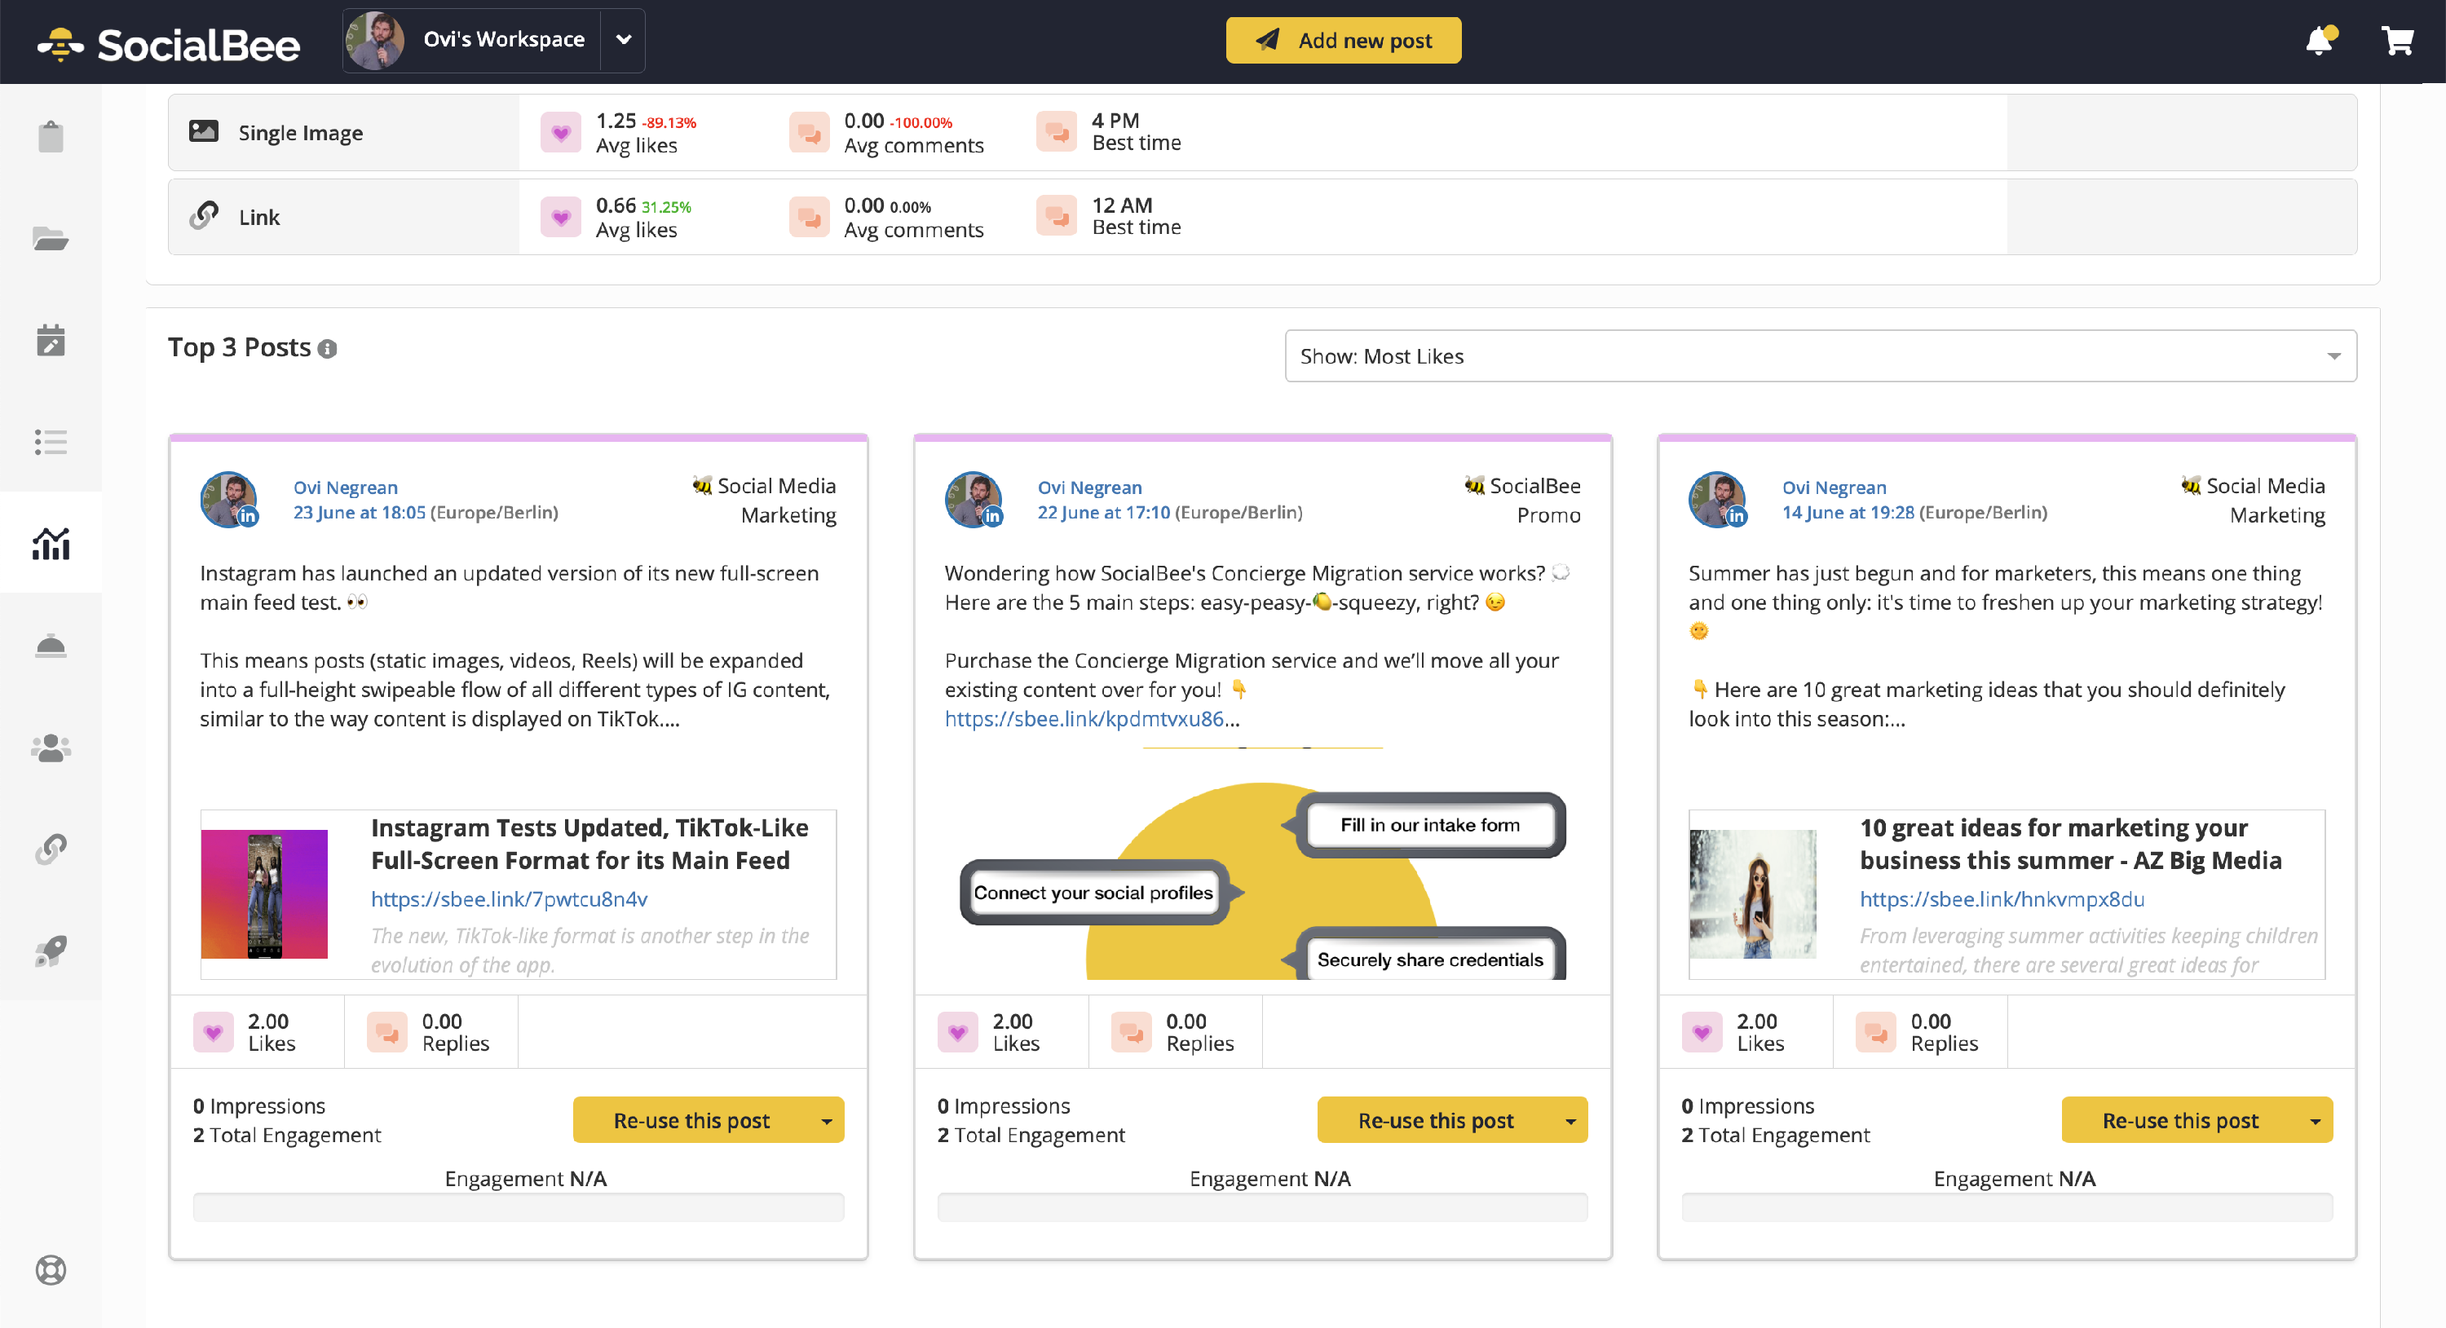Open the calendar icon in sidebar
This screenshot has height=1328, width=2446.
coord(51,339)
